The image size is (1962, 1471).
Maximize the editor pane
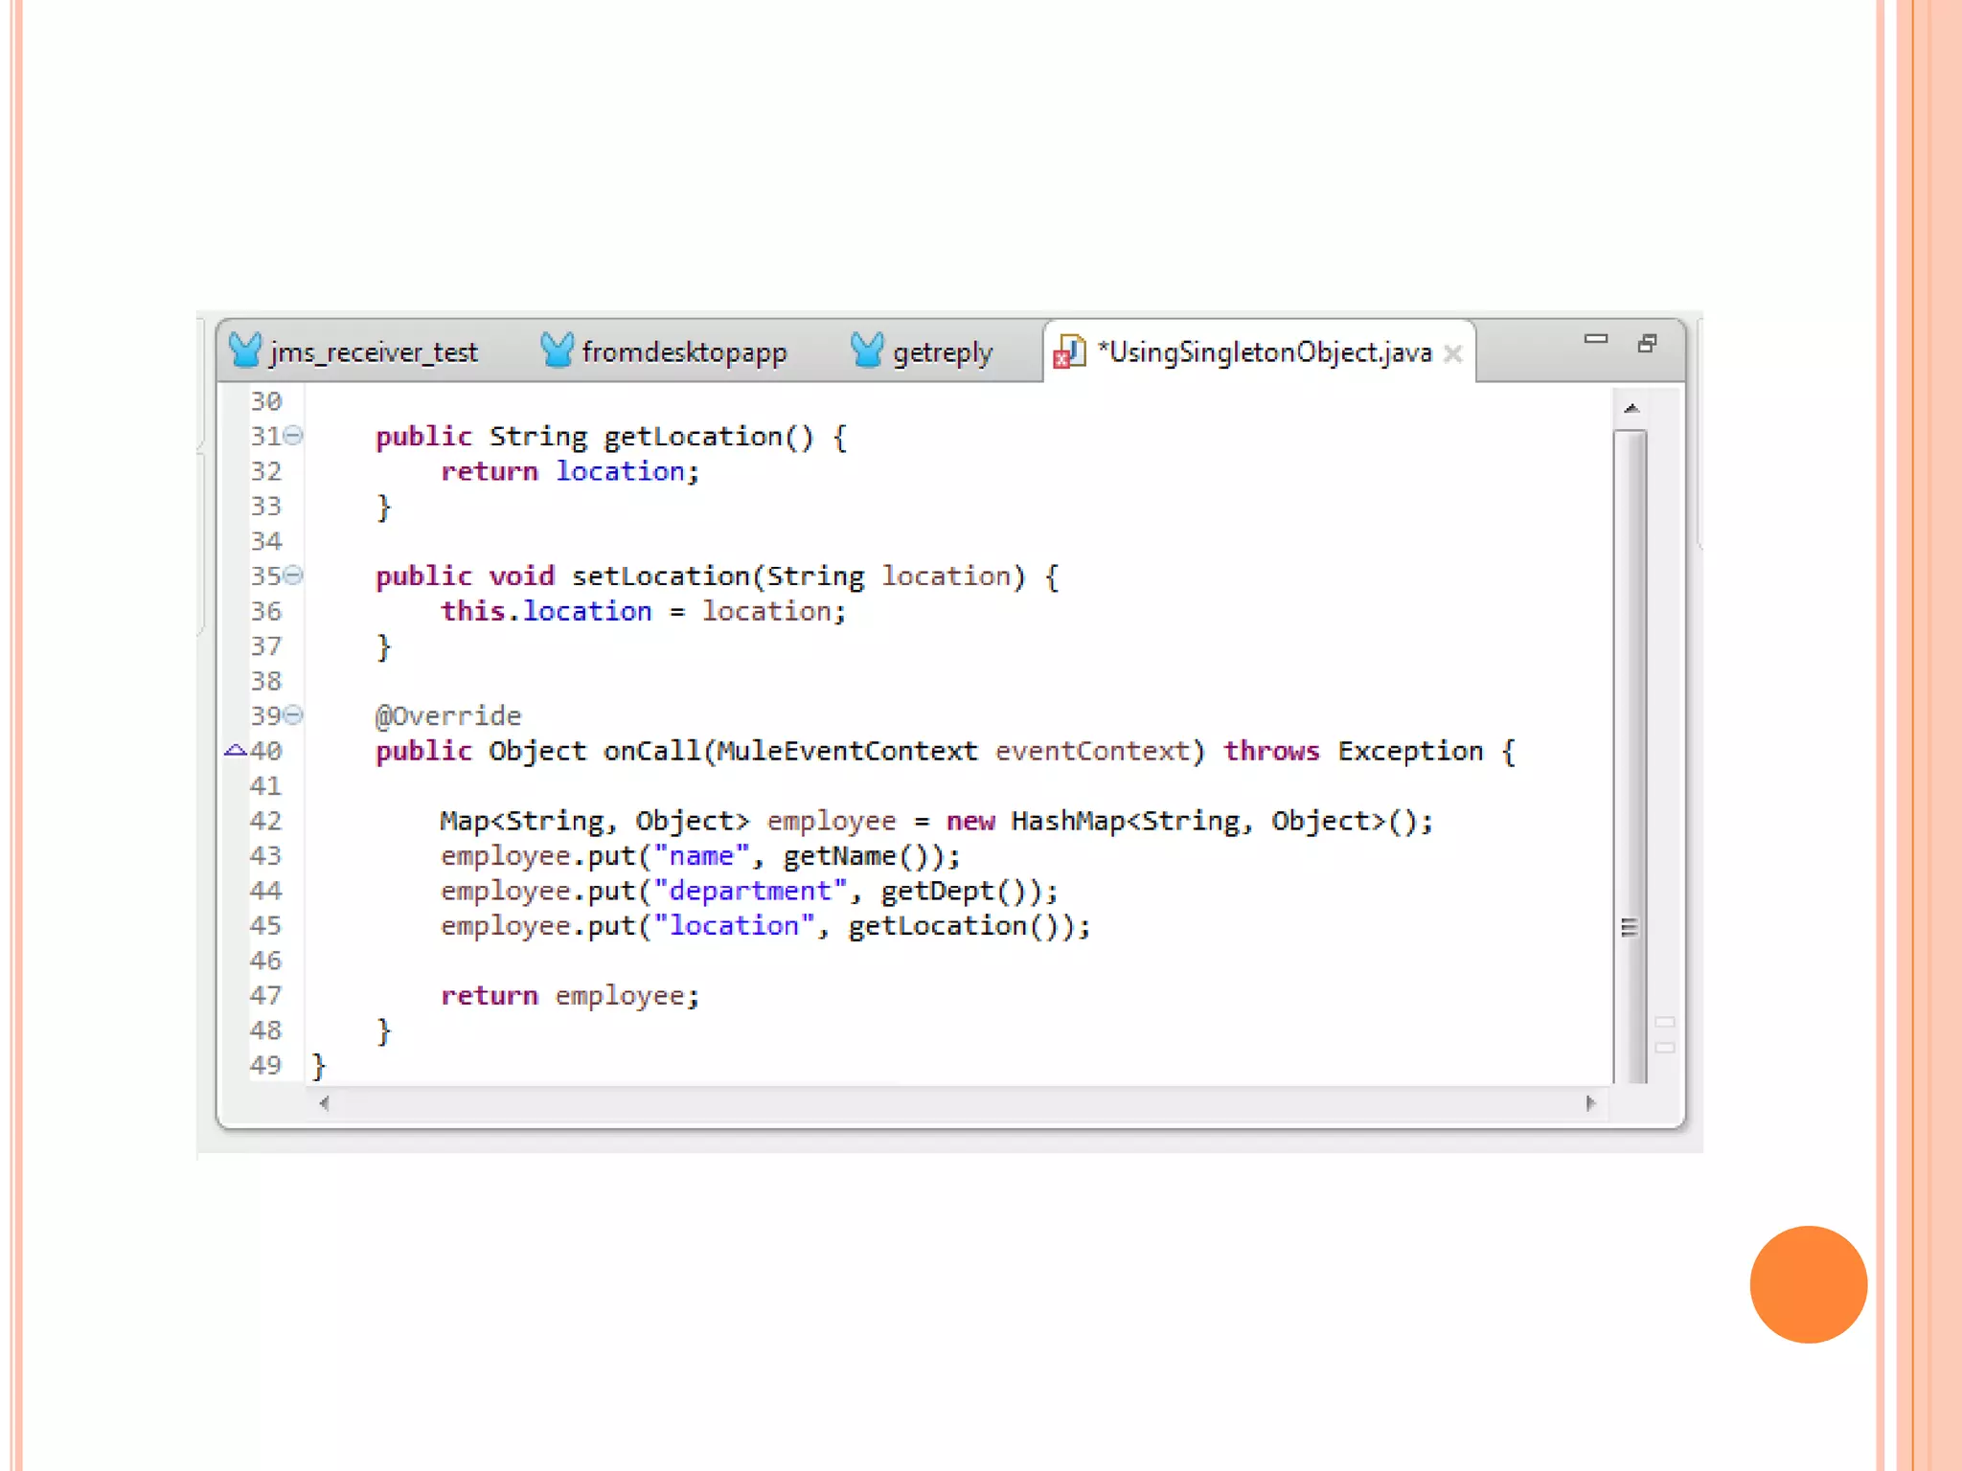(x=1647, y=343)
